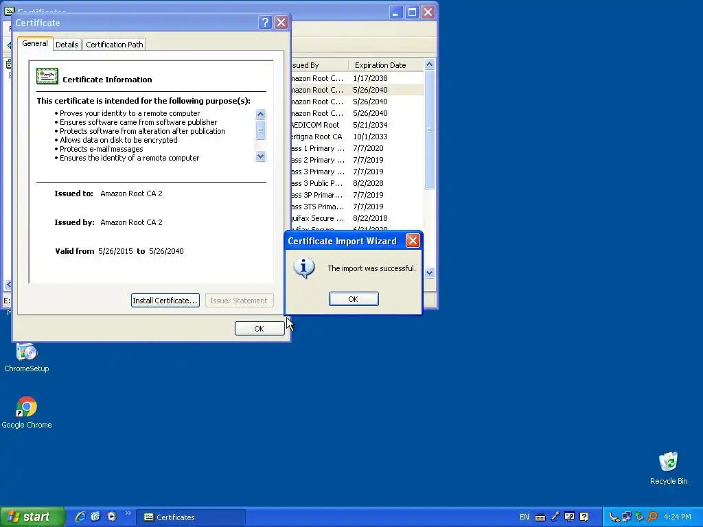Click OK in the Certificate Import Wizard dialog
Viewport: 703px width, 527px height.
354,299
